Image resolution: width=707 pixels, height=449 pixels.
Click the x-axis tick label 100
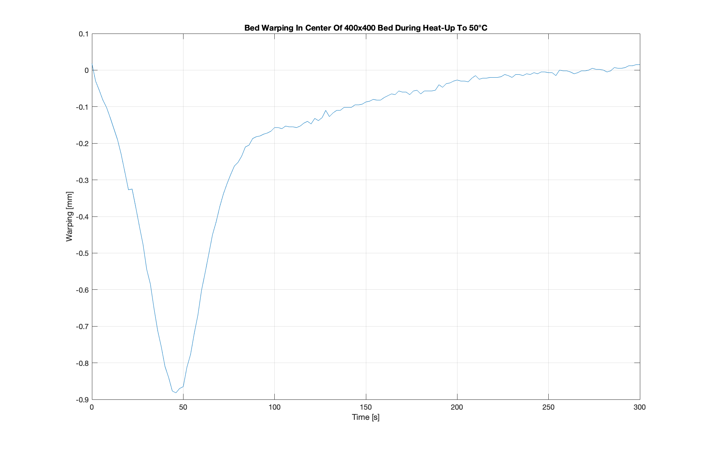(x=274, y=407)
